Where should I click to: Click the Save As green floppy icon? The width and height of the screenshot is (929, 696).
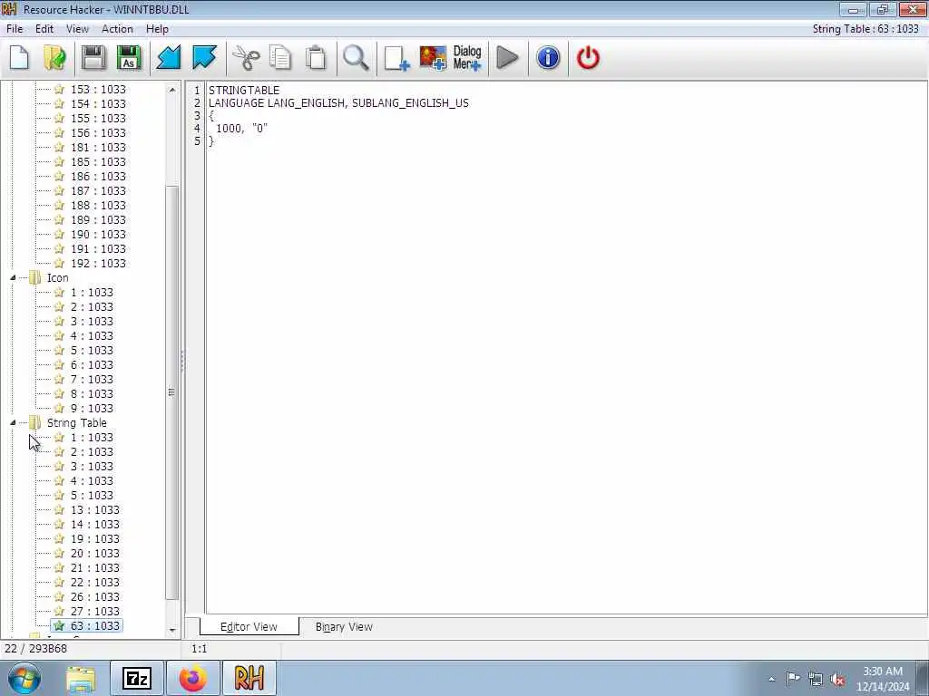pos(129,58)
